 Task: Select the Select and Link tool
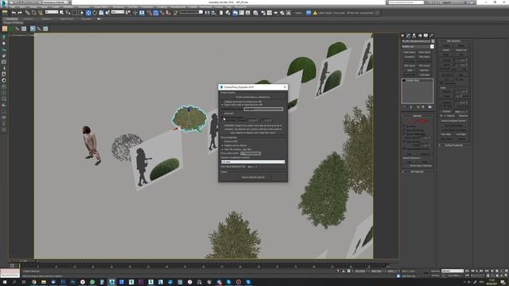pyautogui.click(x=27, y=13)
